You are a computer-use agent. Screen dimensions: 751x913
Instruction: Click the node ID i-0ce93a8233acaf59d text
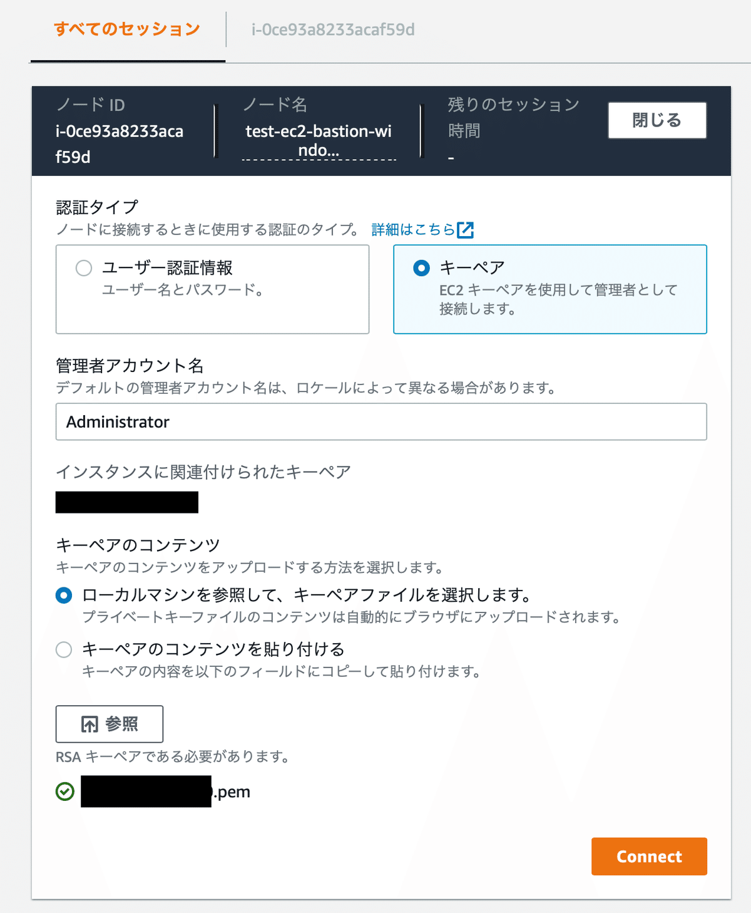(x=120, y=144)
